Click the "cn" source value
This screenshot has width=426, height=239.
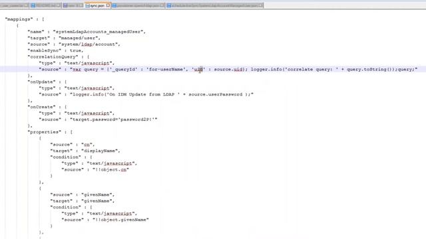click(x=87, y=145)
